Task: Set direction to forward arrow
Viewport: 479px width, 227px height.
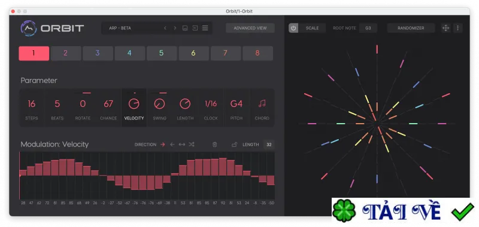Action: pos(163,145)
